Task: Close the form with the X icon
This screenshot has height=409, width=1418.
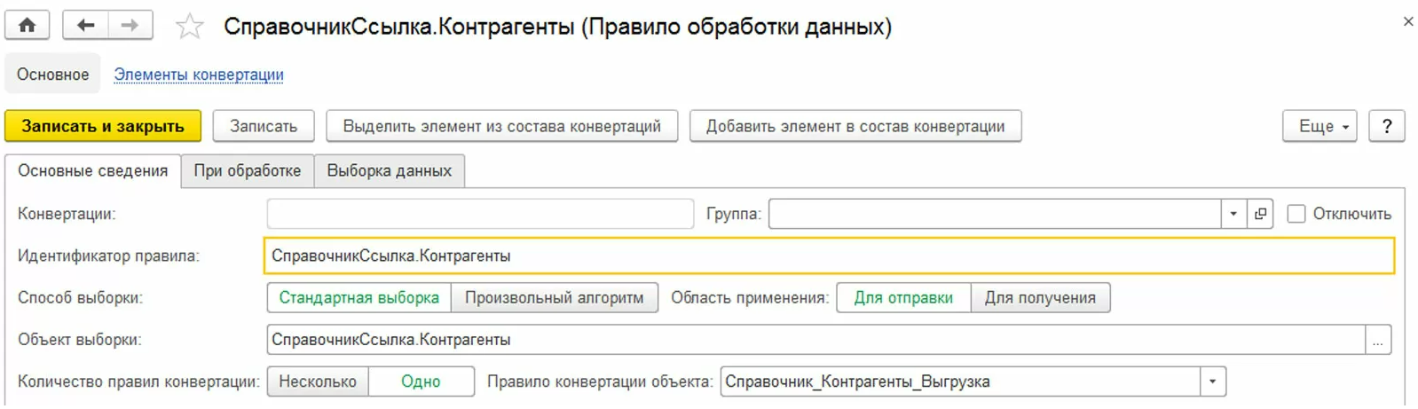Action: coord(1407,21)
